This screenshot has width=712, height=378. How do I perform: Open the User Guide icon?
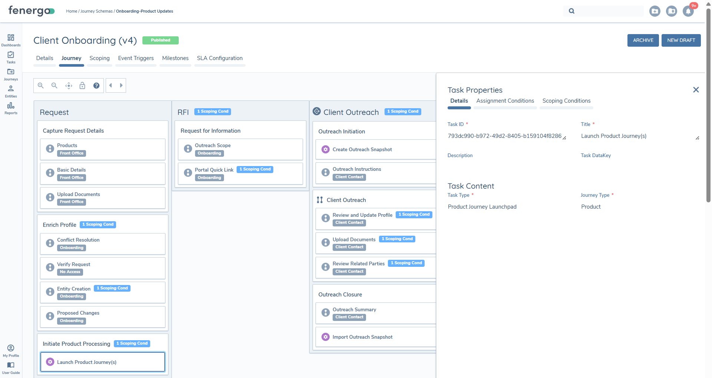coord(11,368)
